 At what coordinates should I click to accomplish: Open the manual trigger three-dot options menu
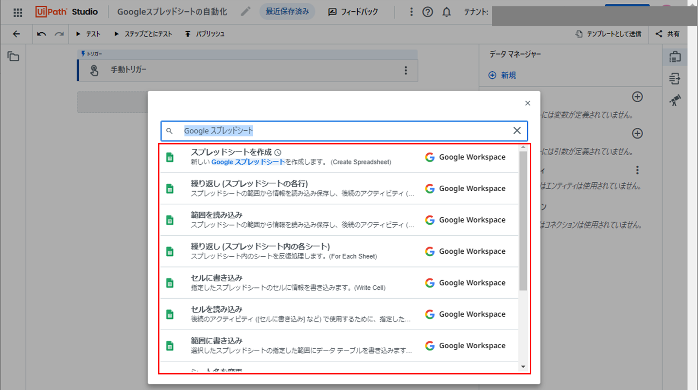406,71
